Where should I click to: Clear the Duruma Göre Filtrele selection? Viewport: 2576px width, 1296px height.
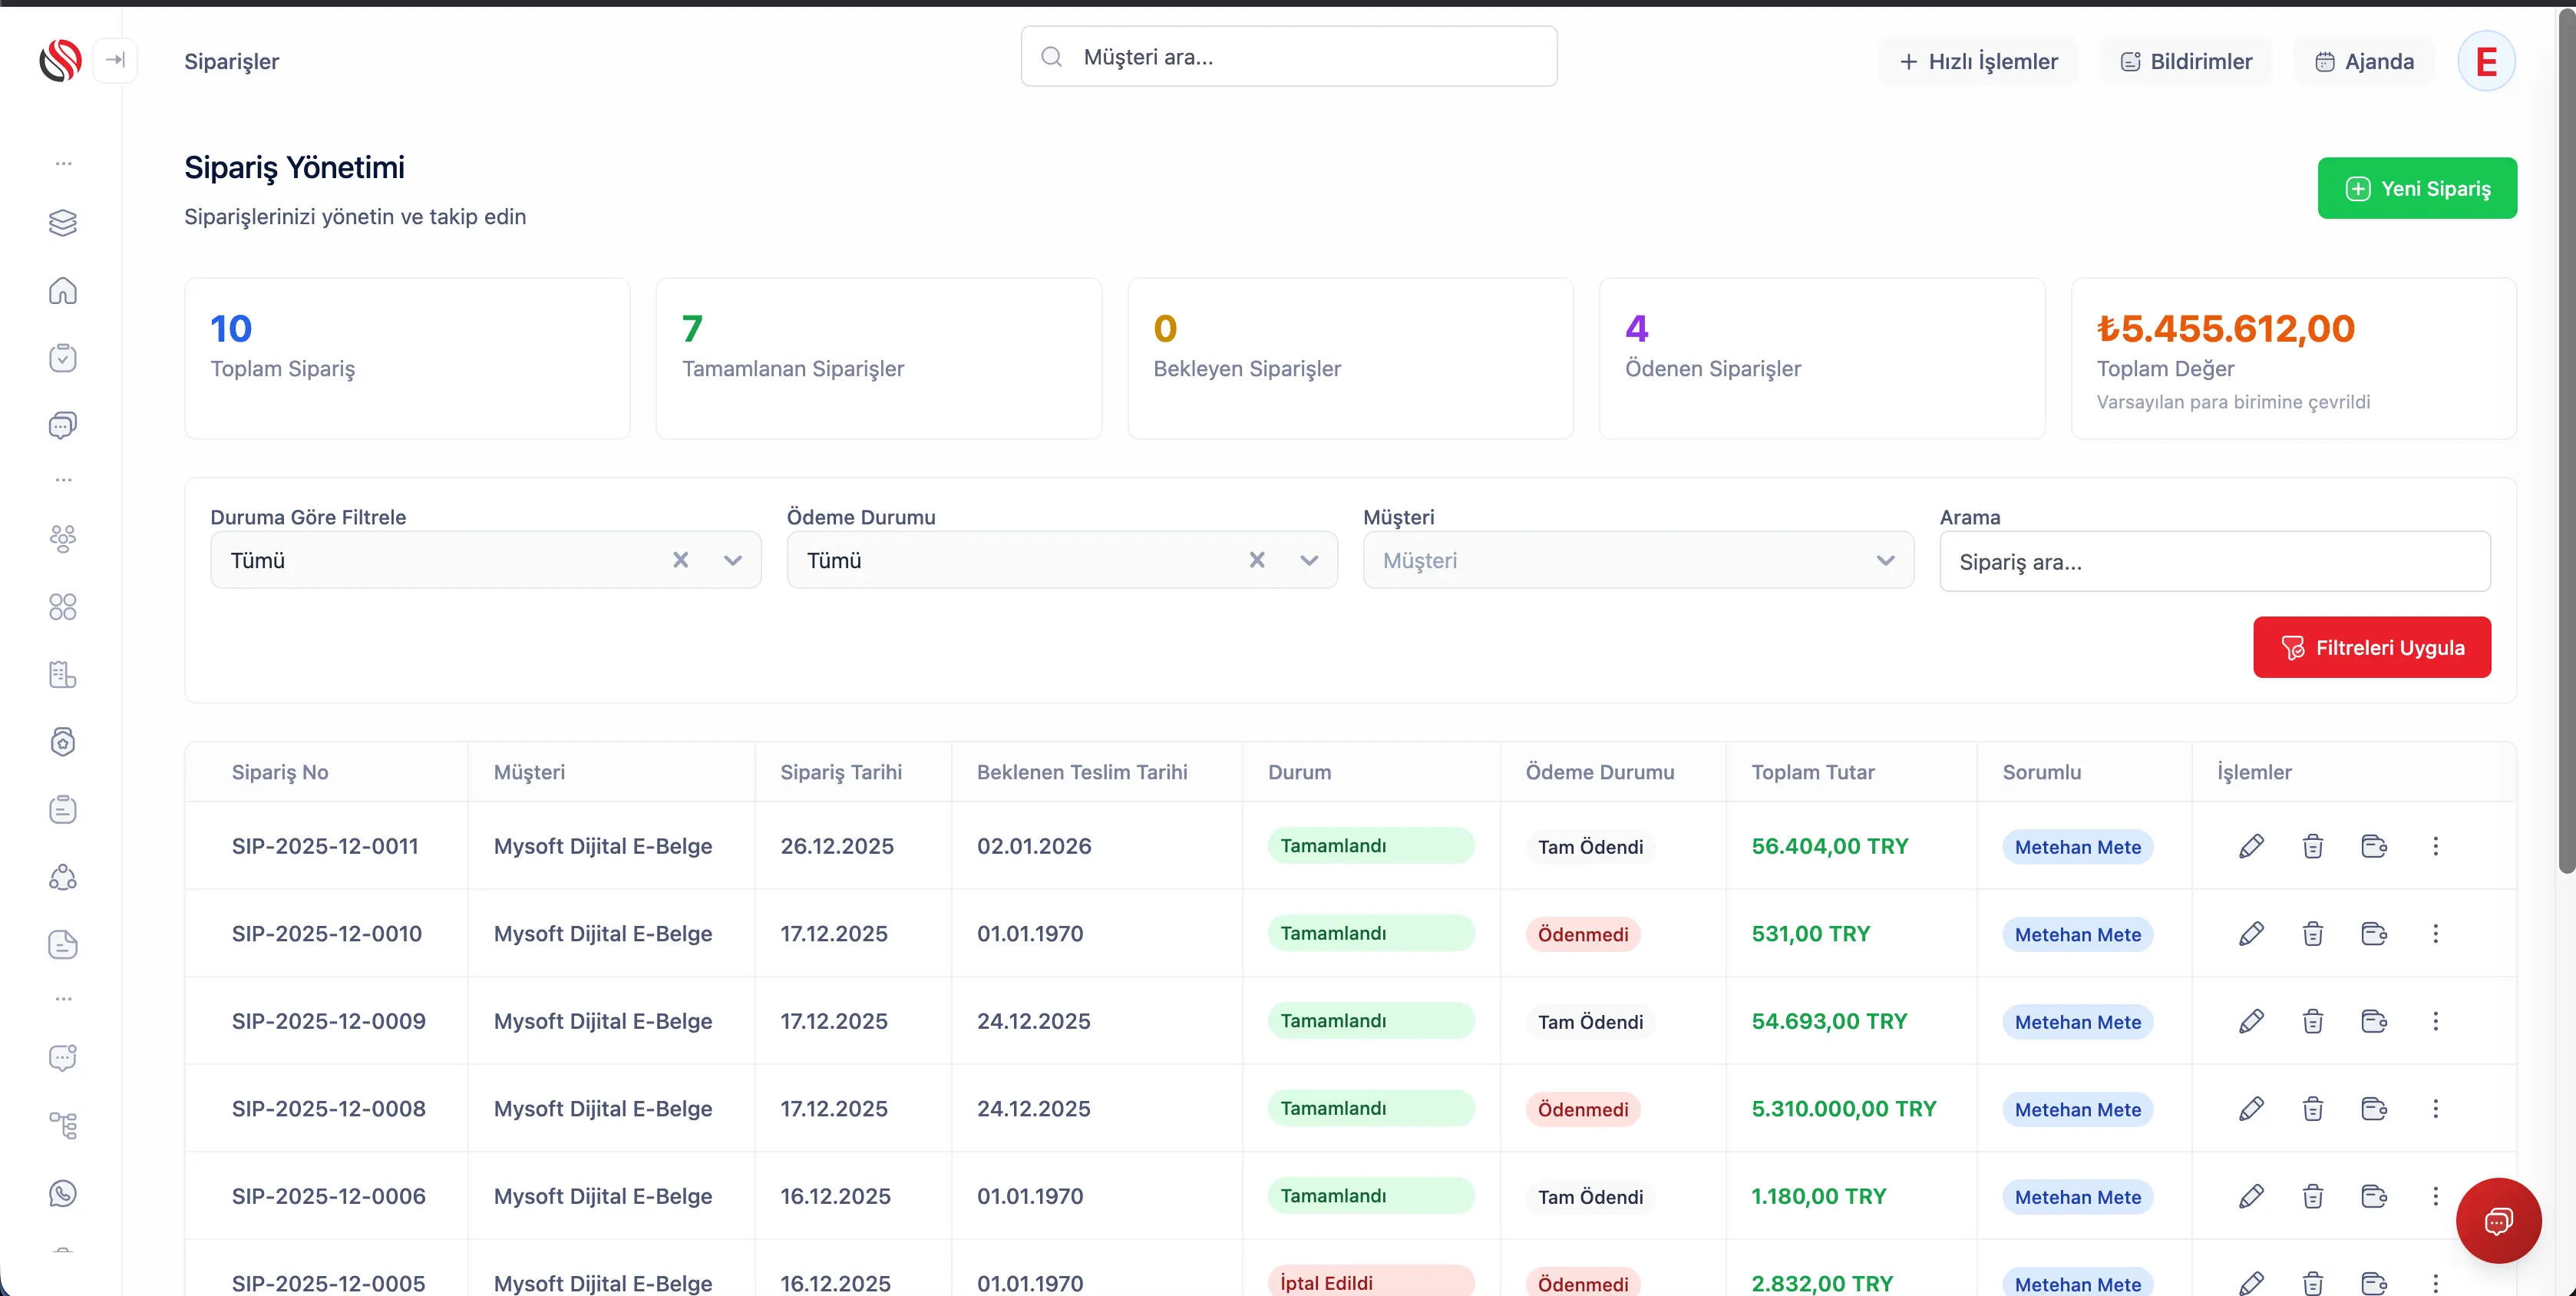pos(680,560)
